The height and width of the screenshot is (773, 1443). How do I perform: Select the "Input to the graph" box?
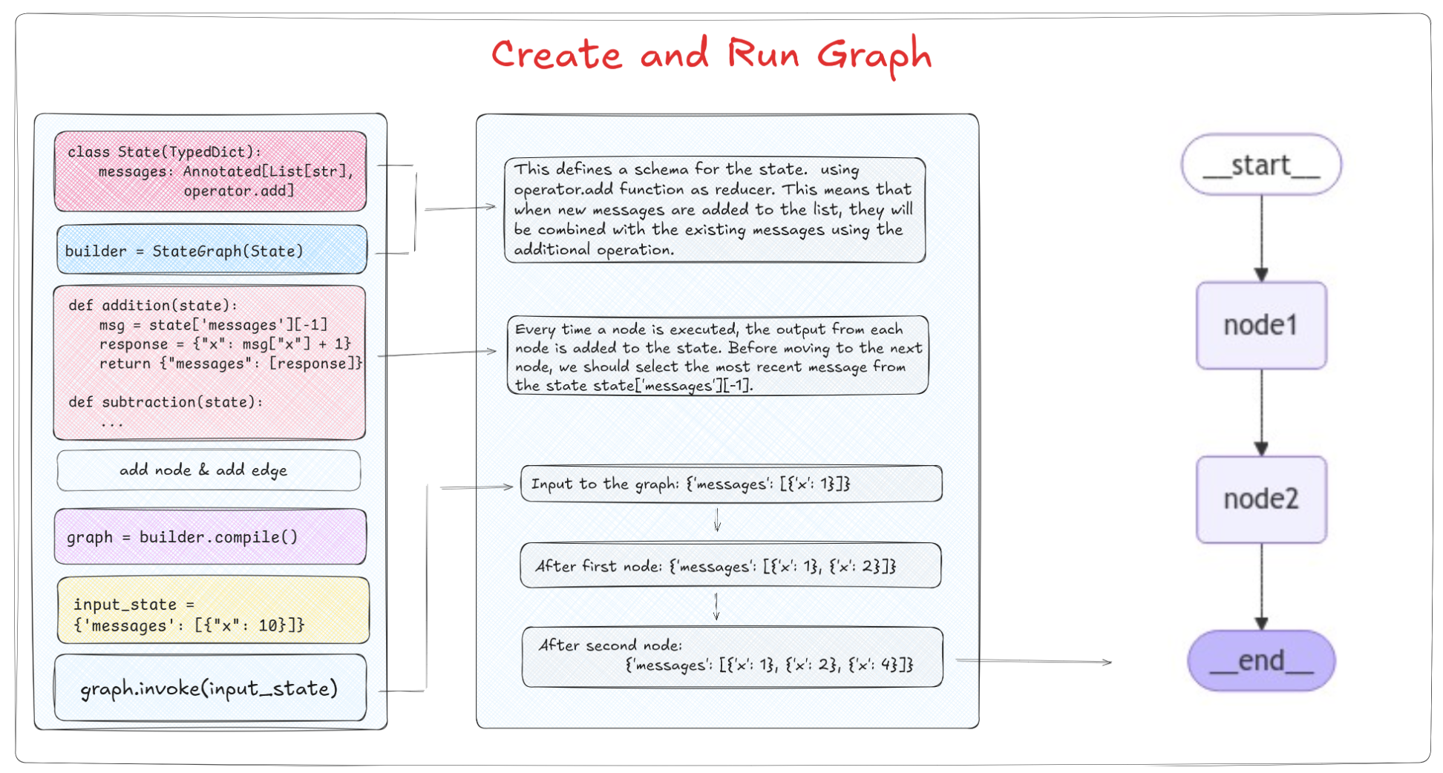click(x=731, y=484)
